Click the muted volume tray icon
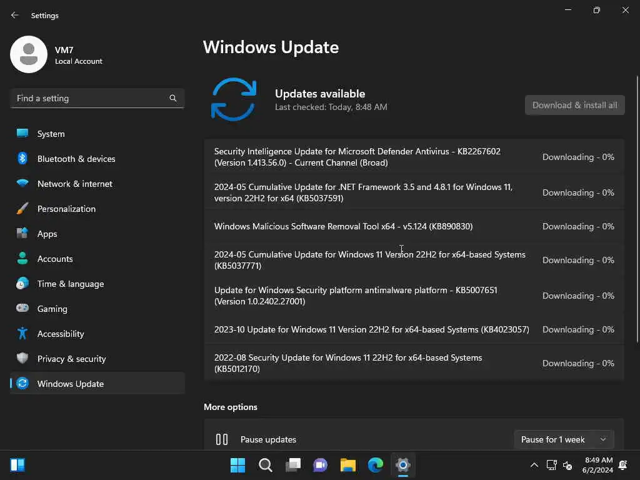The image size is (640, 480). [x=567, y=465]
